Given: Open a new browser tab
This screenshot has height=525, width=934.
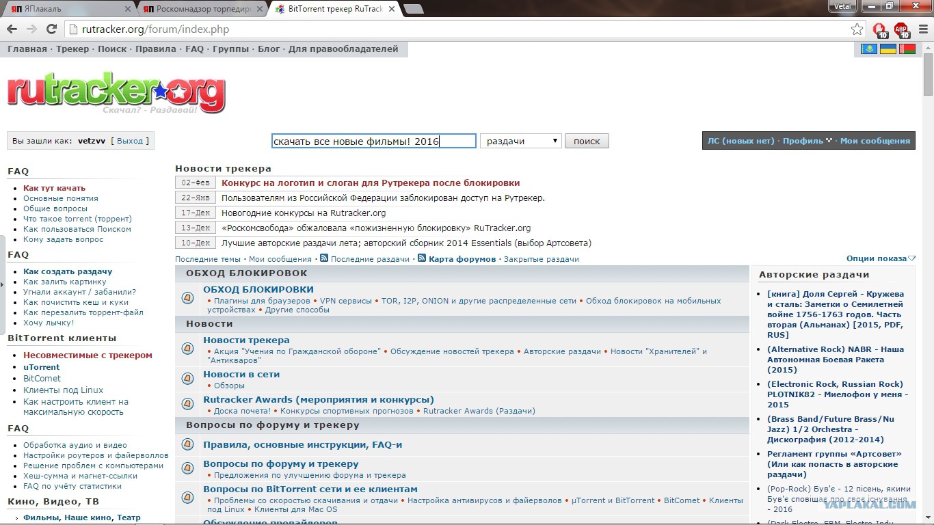Looking at the screenshot, I should click(413, 9).
